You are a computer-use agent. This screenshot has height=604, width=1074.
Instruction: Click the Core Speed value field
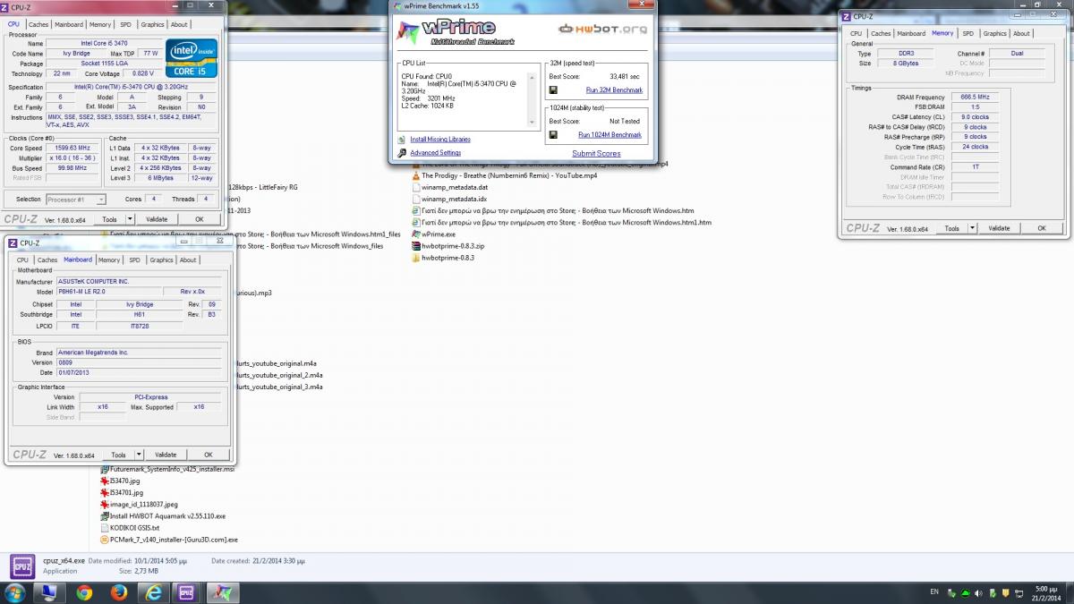click(x=72, y=148)
